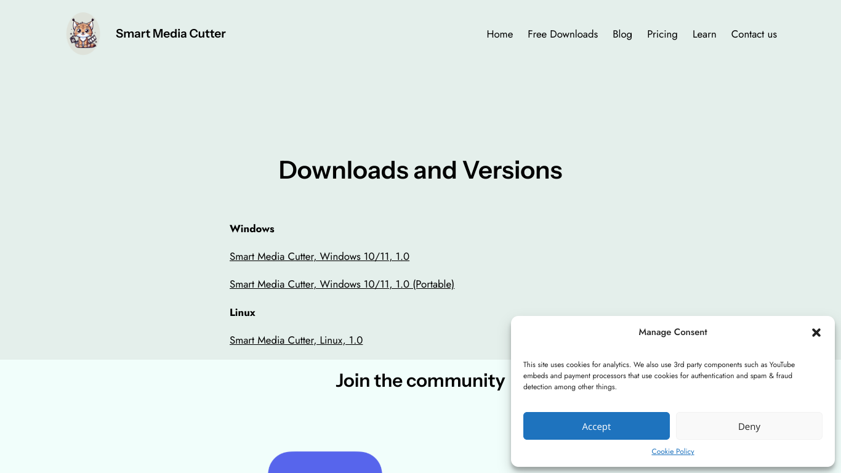Screen dimensions: 841x473
Task: Open the Smart Media Cutter site title
Action: pyautogui.click(x=171, y=34)
